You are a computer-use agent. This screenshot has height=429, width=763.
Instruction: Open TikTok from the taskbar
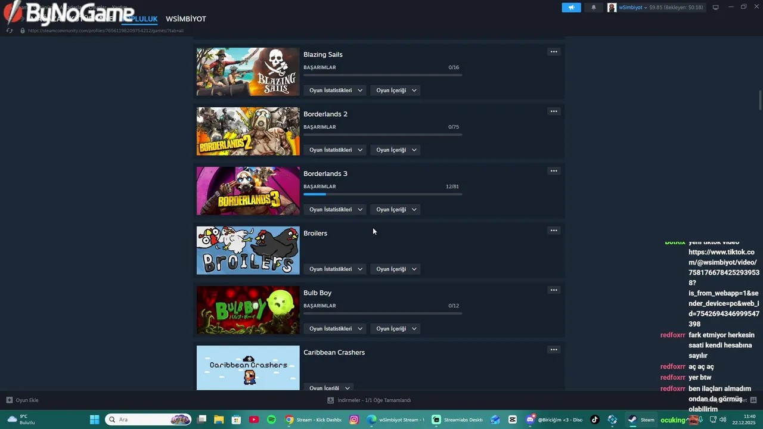595,419
